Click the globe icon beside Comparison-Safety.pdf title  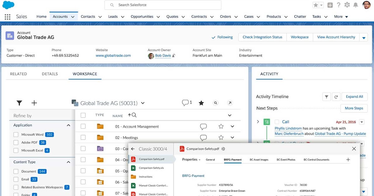(223, 149)
